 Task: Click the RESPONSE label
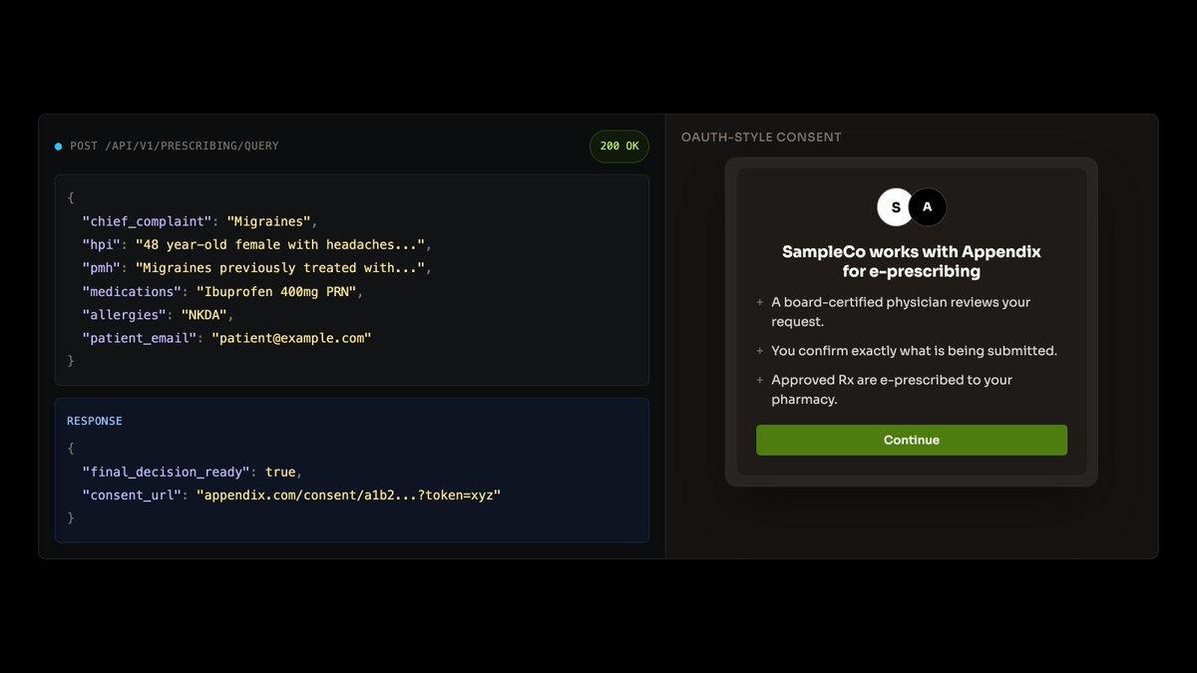point(95,421)
